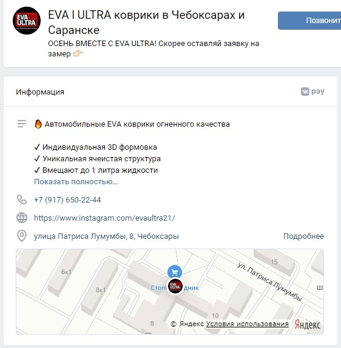Click the EVA ULTRA pin on the map
Screen dimensions: 341x348
coord(175,287)
